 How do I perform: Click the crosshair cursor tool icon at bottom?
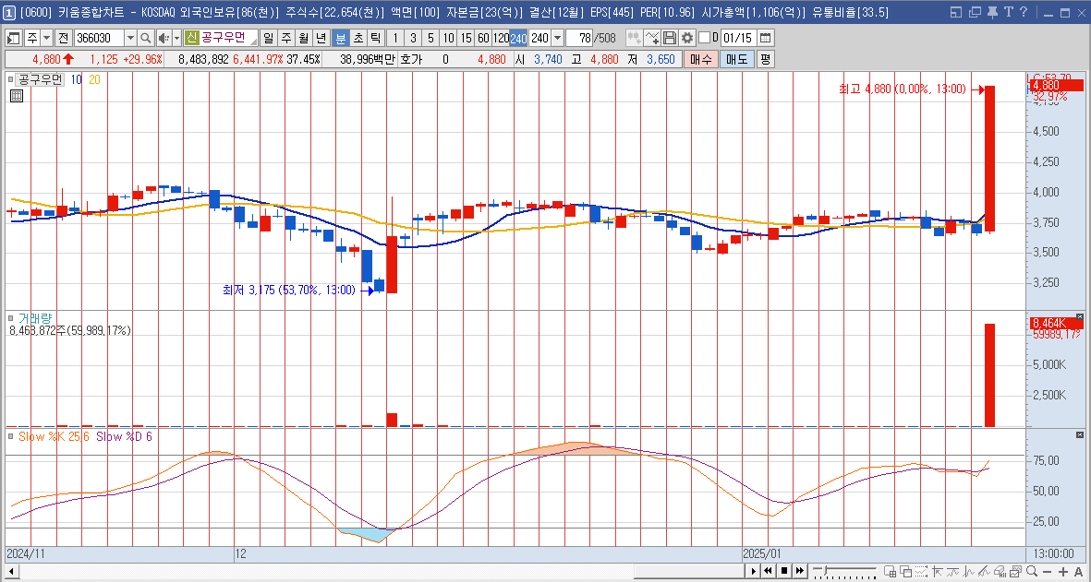point(938,571)
